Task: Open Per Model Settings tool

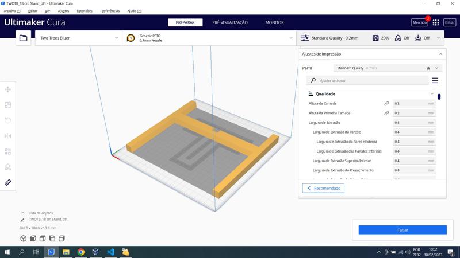Action: click(8, 151)
